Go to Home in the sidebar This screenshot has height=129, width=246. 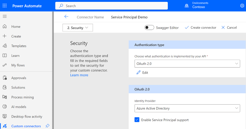[x=16, y=27]
